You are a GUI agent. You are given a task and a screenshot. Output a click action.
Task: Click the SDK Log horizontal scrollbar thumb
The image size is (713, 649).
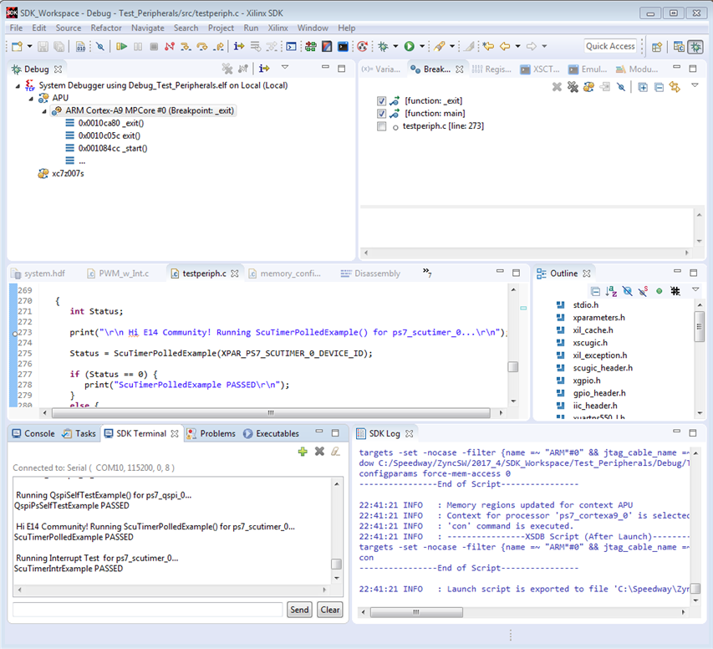click(416, 612)
